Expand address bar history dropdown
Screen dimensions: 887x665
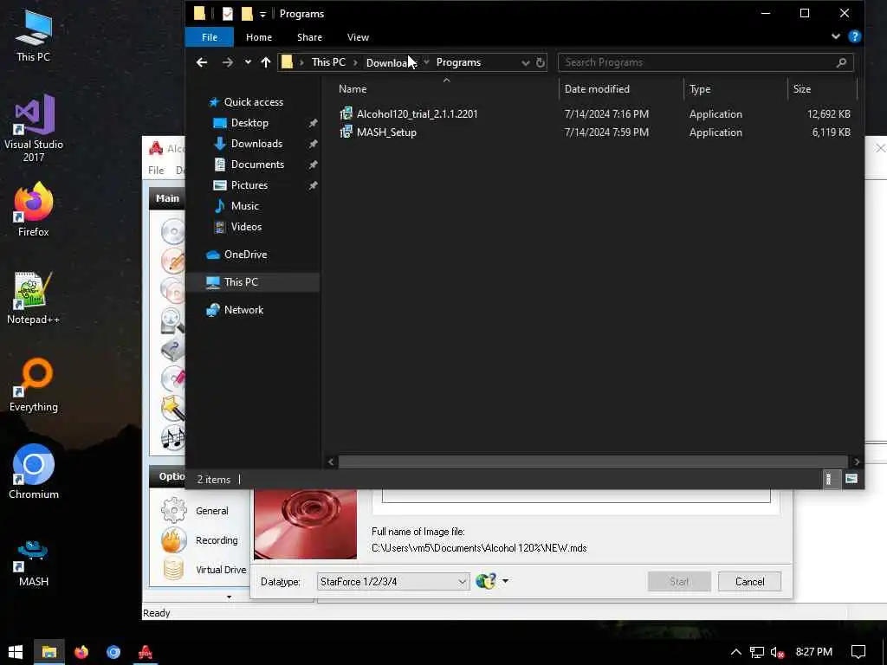526,62
